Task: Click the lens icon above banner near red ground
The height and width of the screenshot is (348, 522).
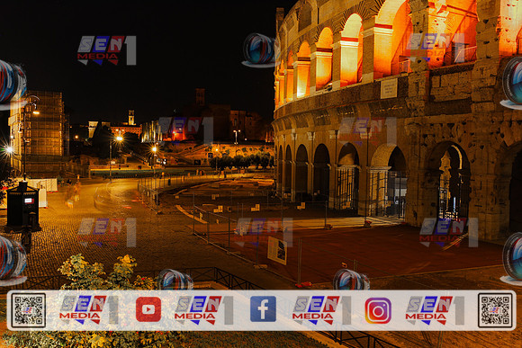Action: coord(351,280)
